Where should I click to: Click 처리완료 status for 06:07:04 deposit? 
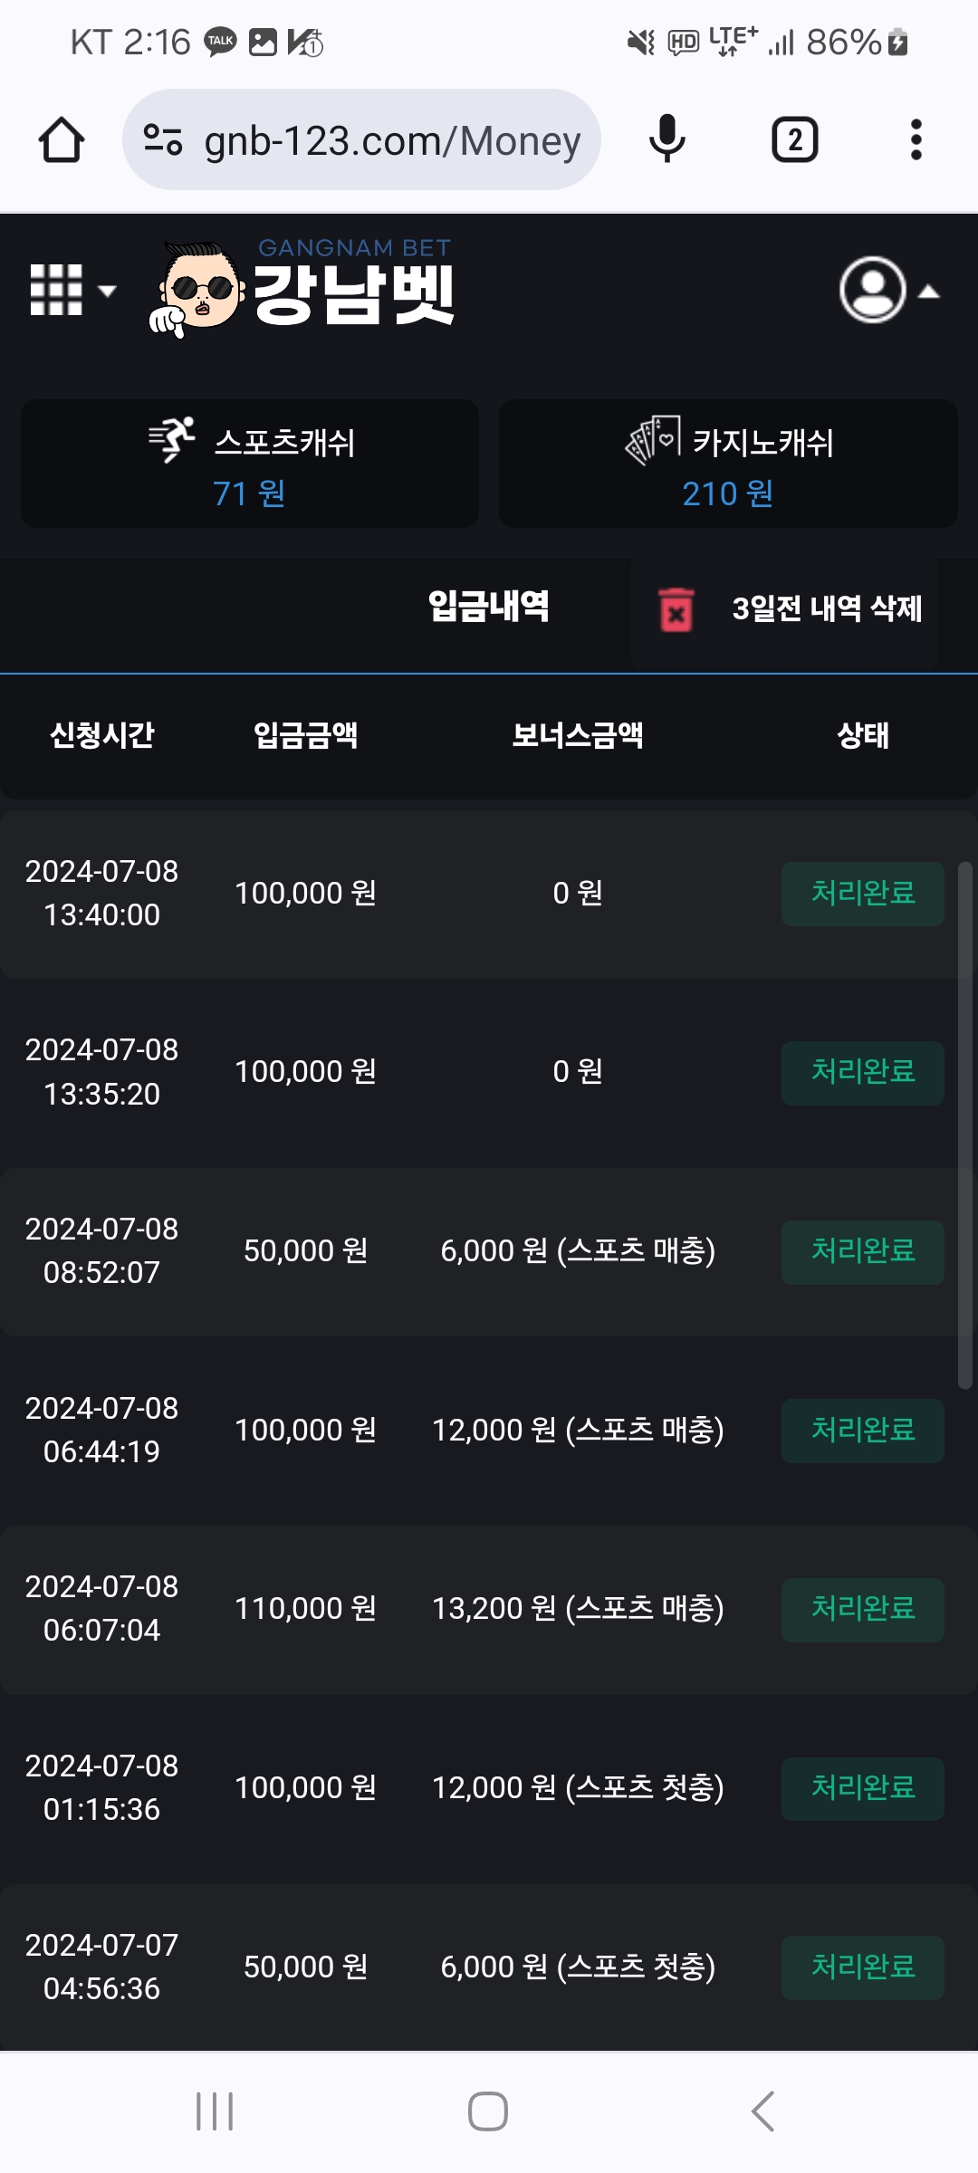click(862, 1610)
